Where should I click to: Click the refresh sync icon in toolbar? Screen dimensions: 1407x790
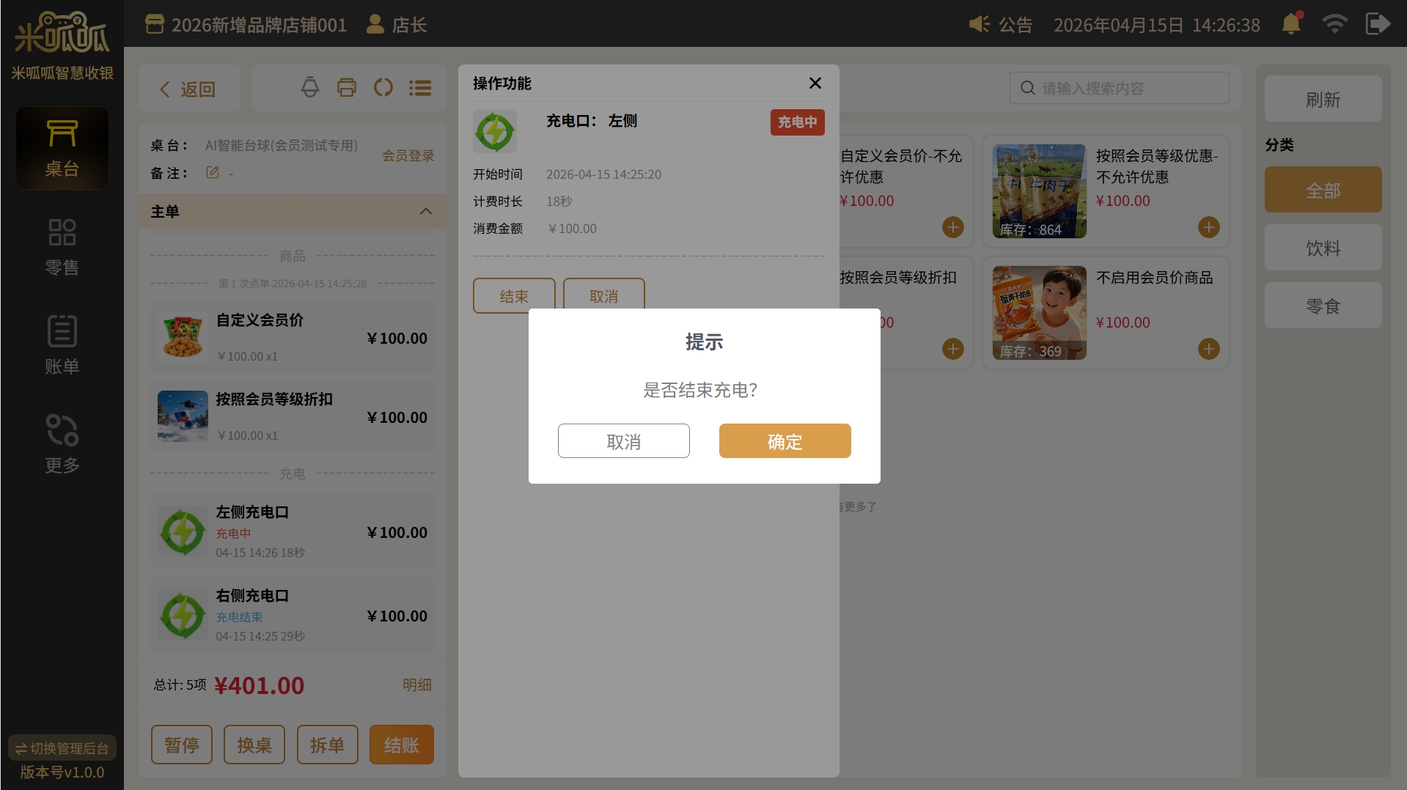pos(383,88)
